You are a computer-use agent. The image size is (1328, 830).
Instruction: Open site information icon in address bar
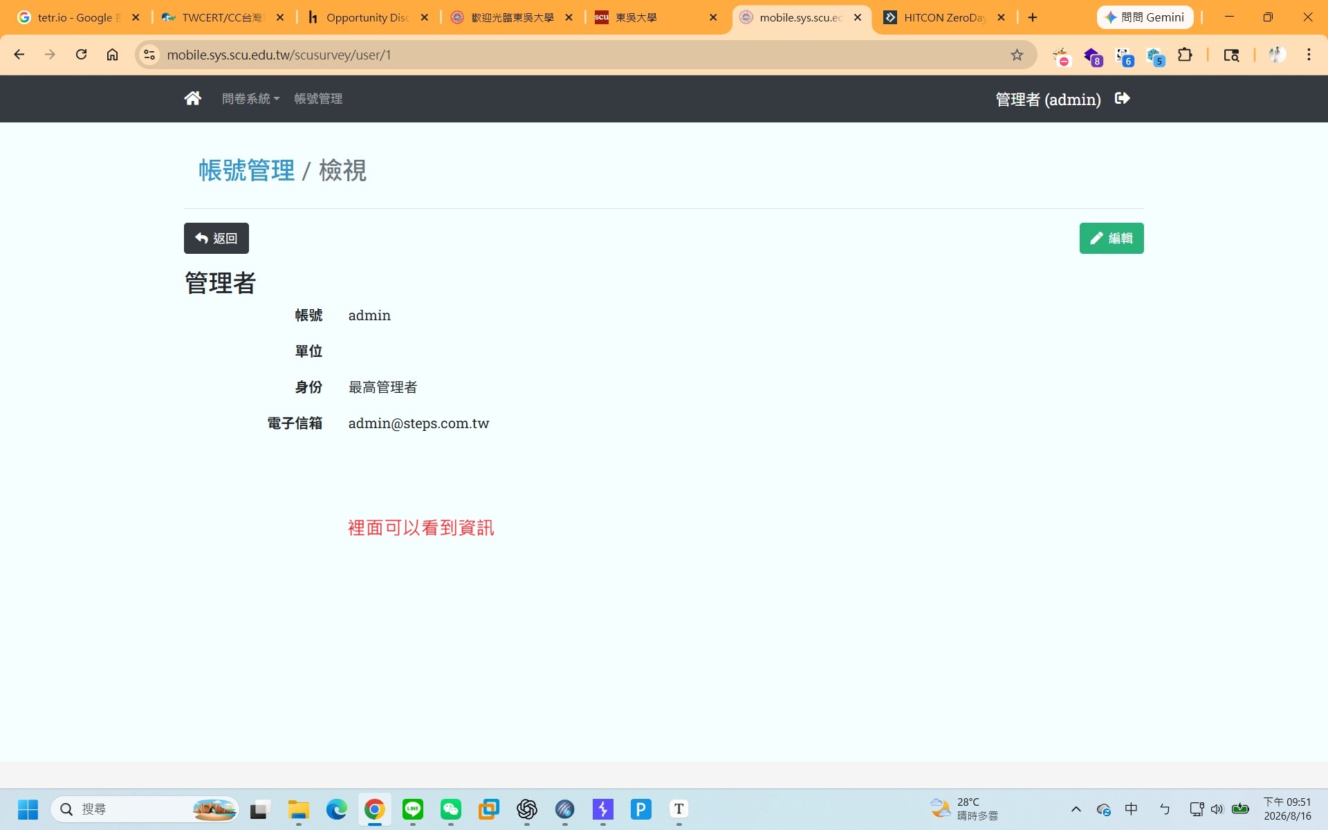(x=149, y=55)
